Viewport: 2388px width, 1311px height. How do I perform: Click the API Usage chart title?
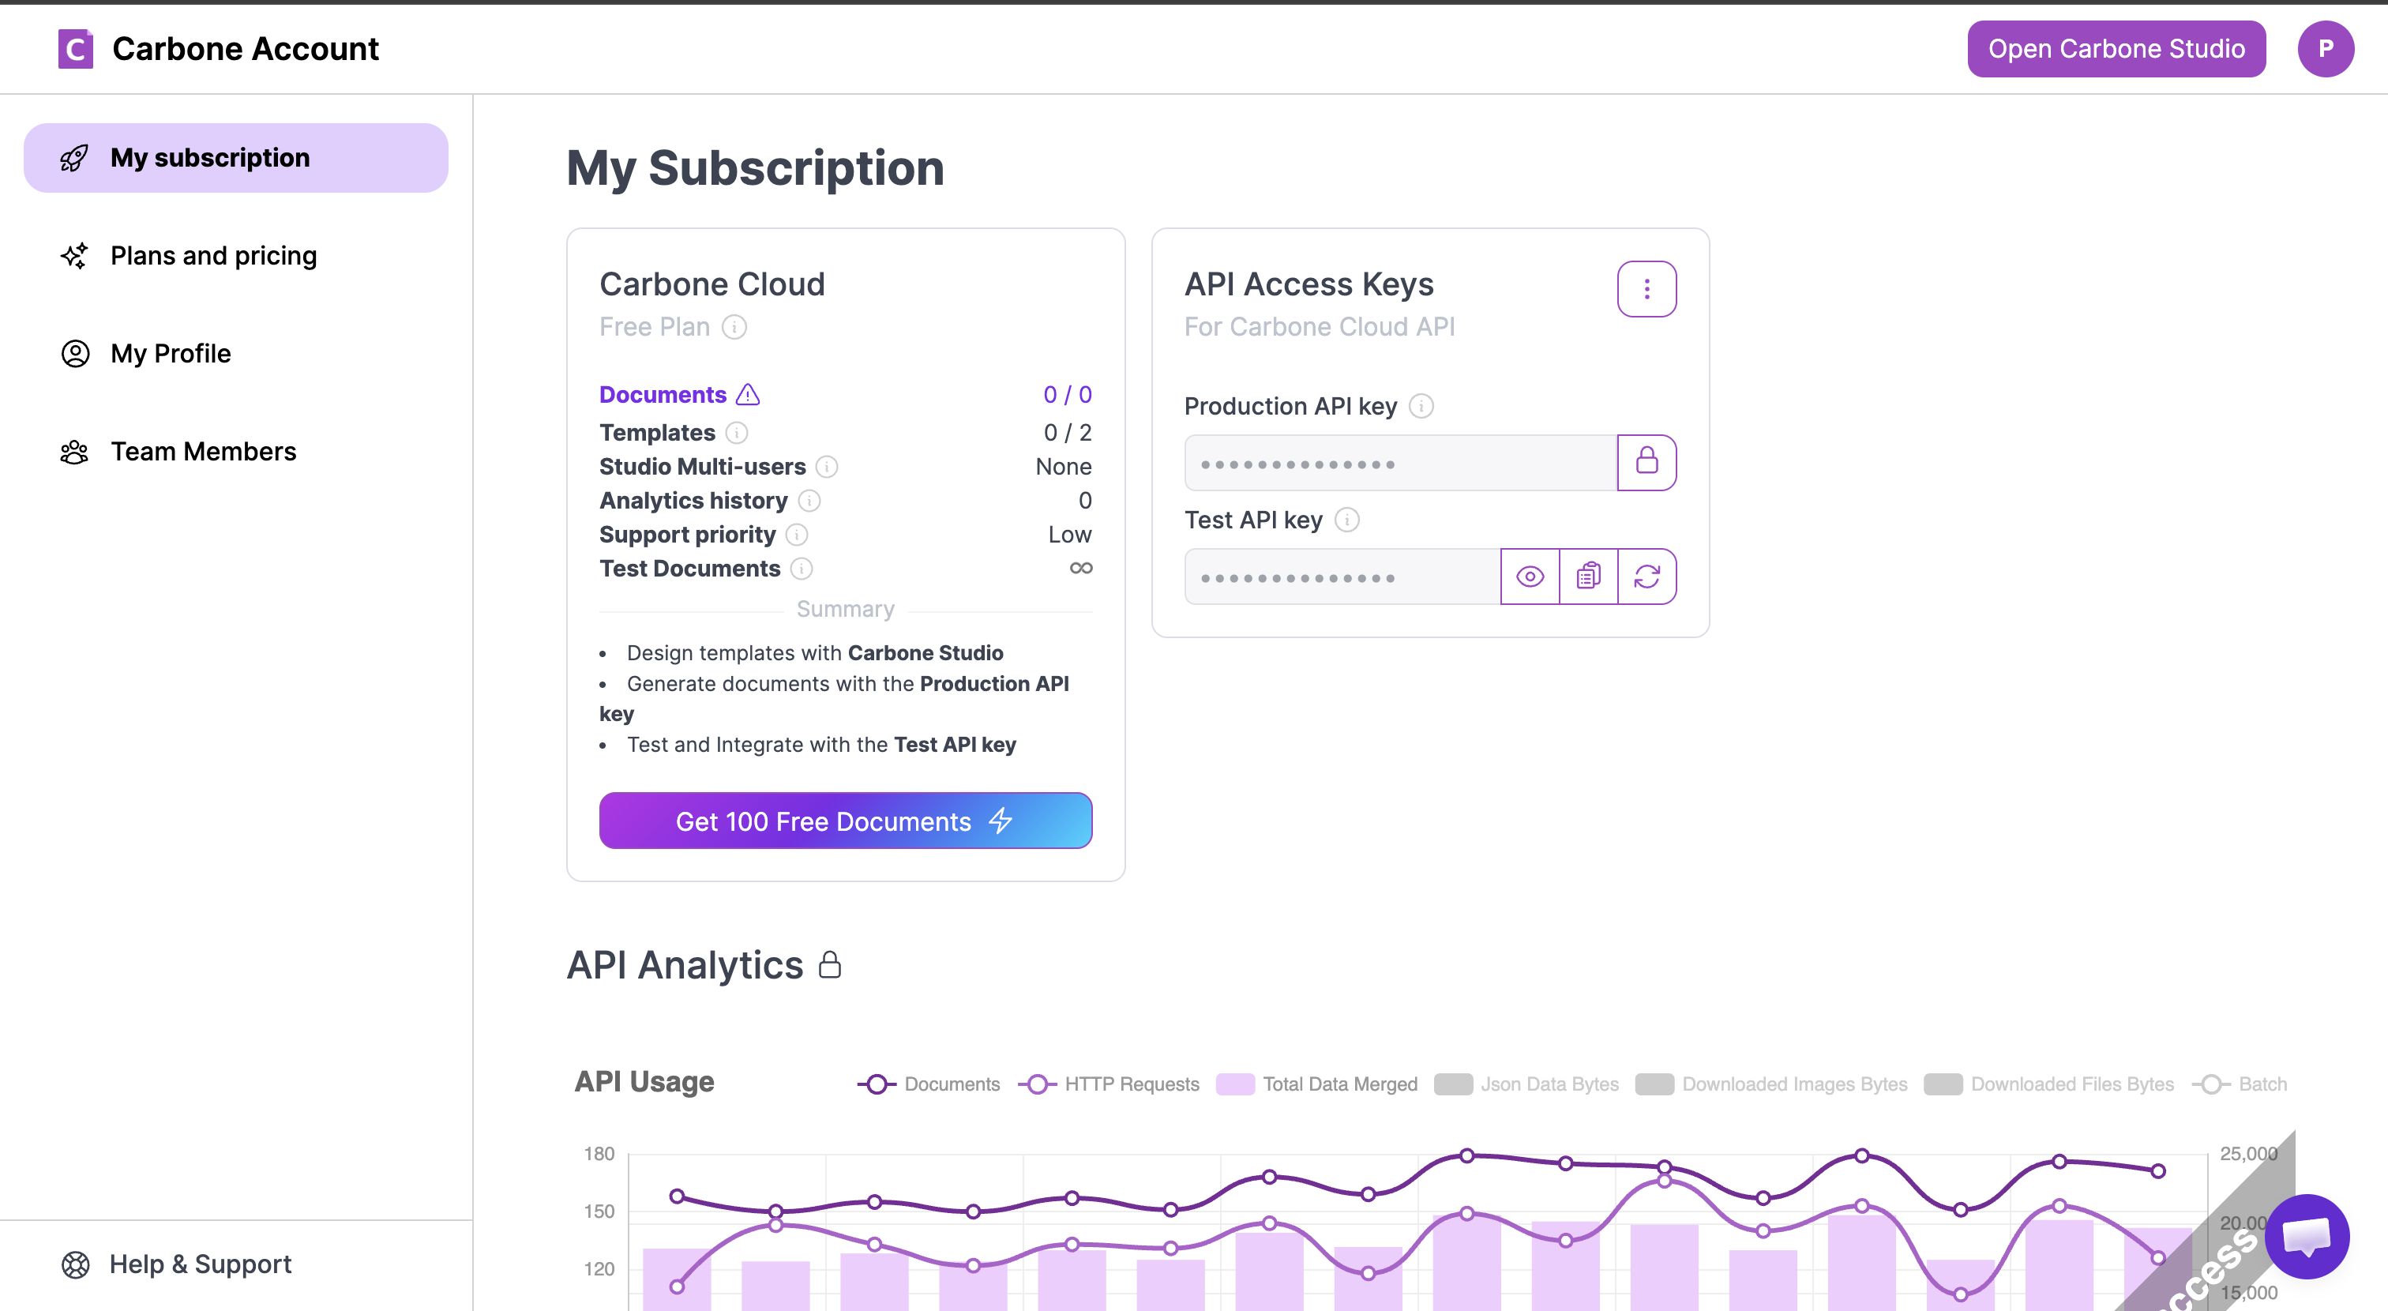[644, 1082]
